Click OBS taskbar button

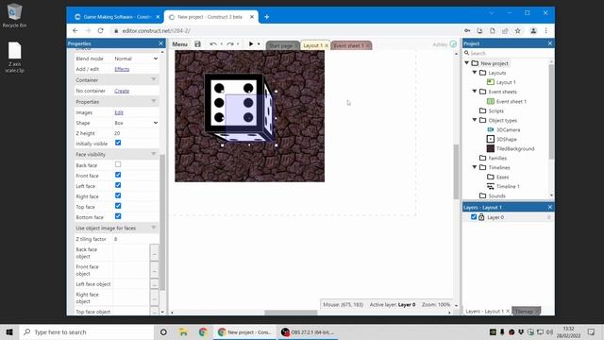pyautogui.click(x=308, y=331)
